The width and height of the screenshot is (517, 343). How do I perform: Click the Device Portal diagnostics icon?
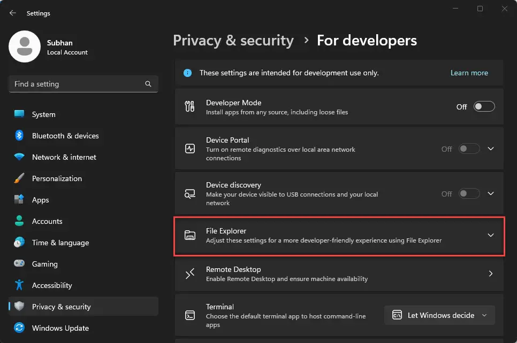(190, 149)
